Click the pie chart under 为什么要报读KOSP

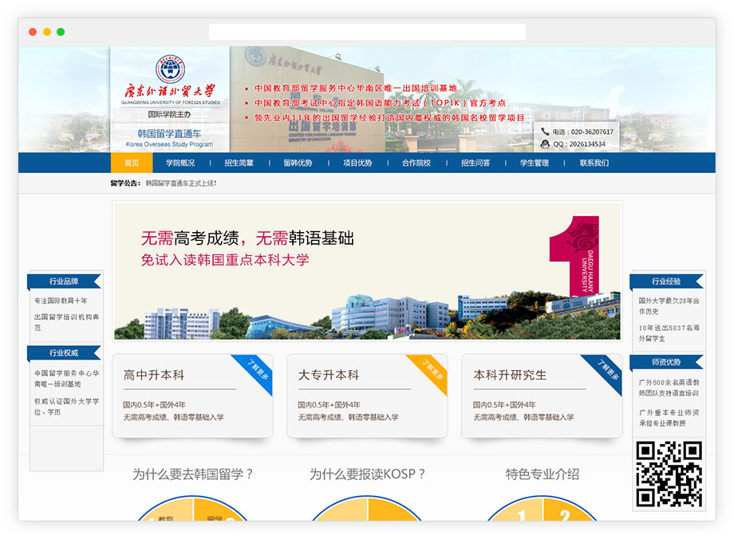point(368,508)
